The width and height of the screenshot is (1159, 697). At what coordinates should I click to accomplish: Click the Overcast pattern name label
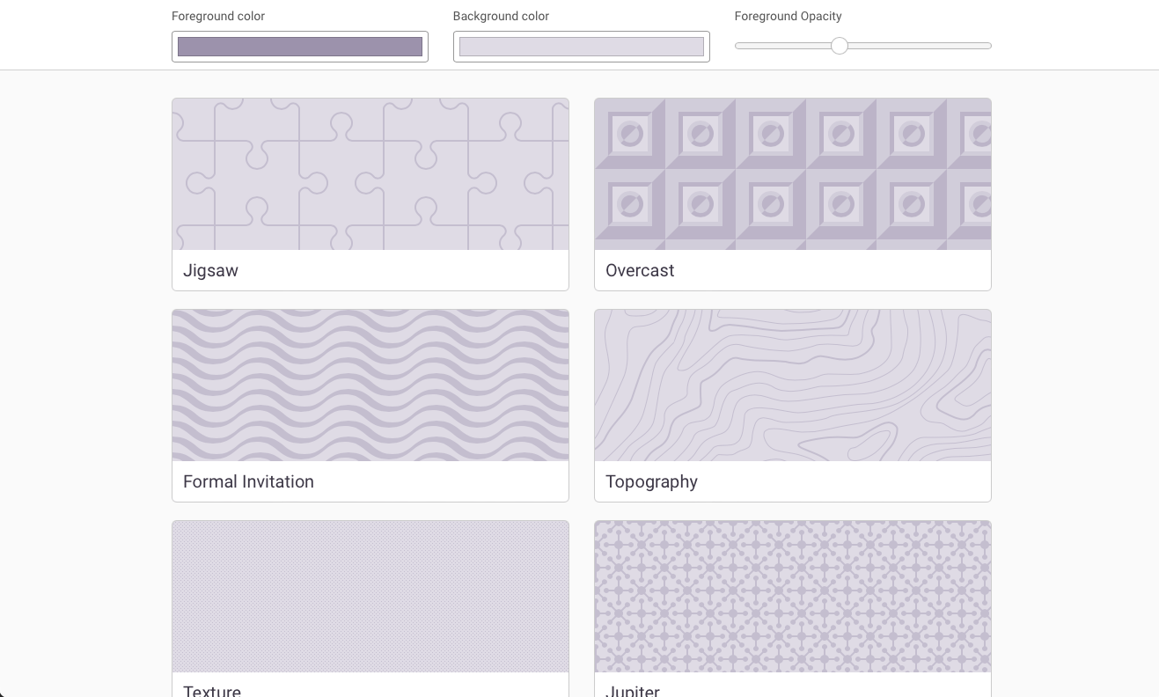[639, 270]
